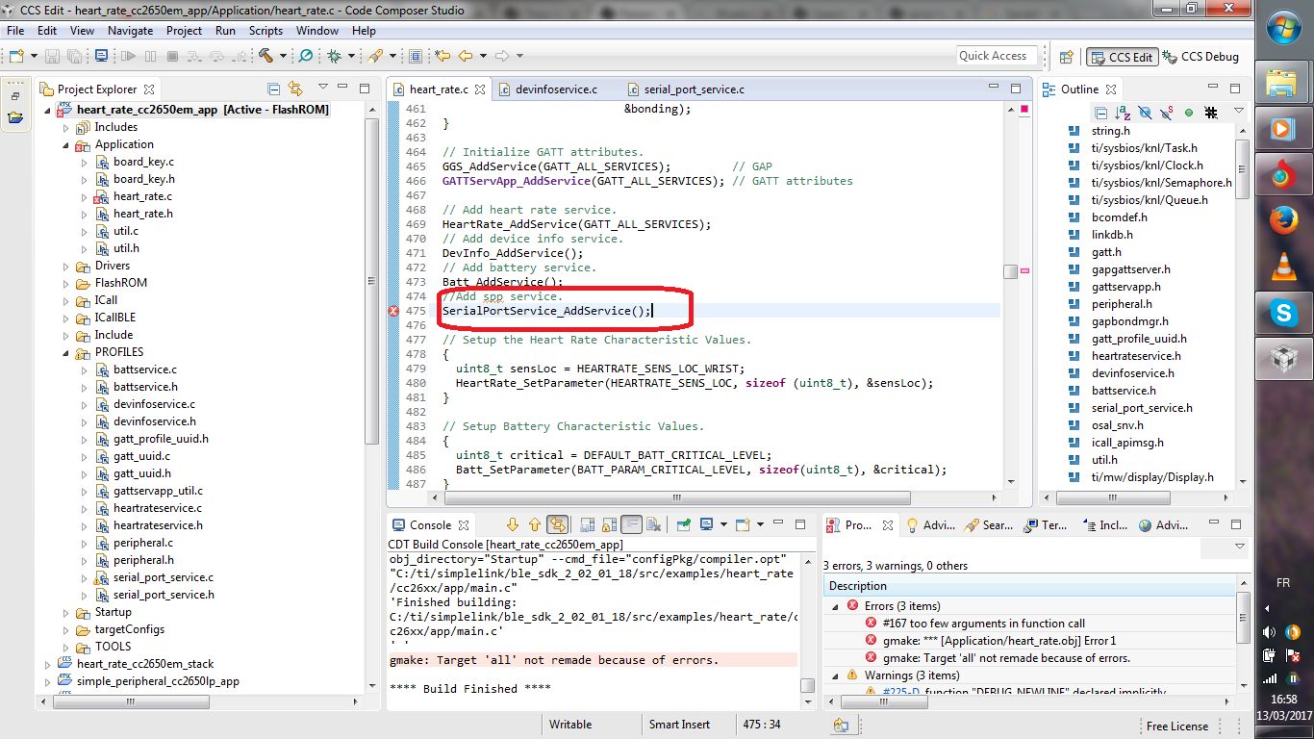Collapse all in Project Explorer
The image size is (1314, 739).
(273, 89)
